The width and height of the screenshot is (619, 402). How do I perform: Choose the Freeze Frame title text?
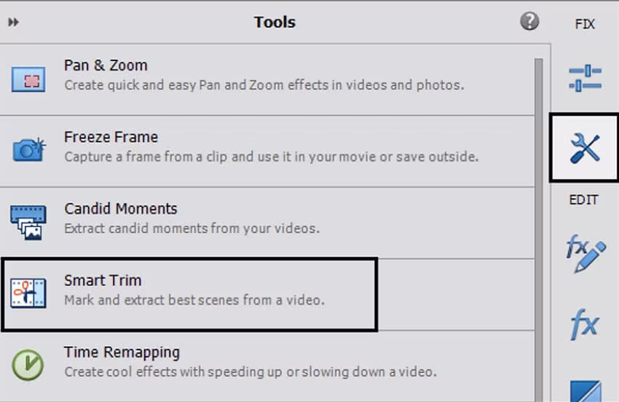tap(111, 137)
